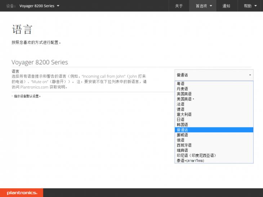263x197 pixels.
Task: Open the 通知 menu item
Action: pyautogui.click(x=226, y=6)
